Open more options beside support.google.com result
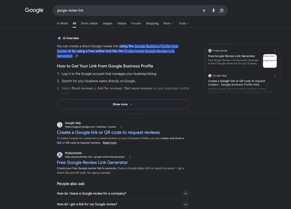 point(121,127)
